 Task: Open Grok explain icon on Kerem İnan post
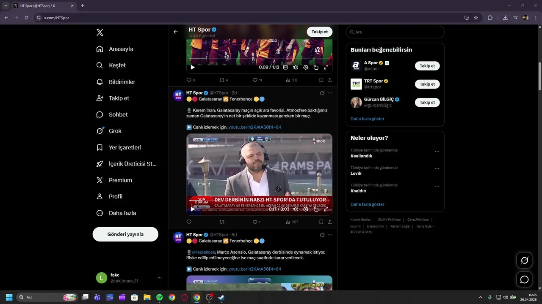coord(322,93)
